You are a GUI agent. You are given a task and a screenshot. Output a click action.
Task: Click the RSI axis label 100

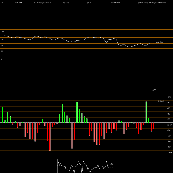(3, 31)
